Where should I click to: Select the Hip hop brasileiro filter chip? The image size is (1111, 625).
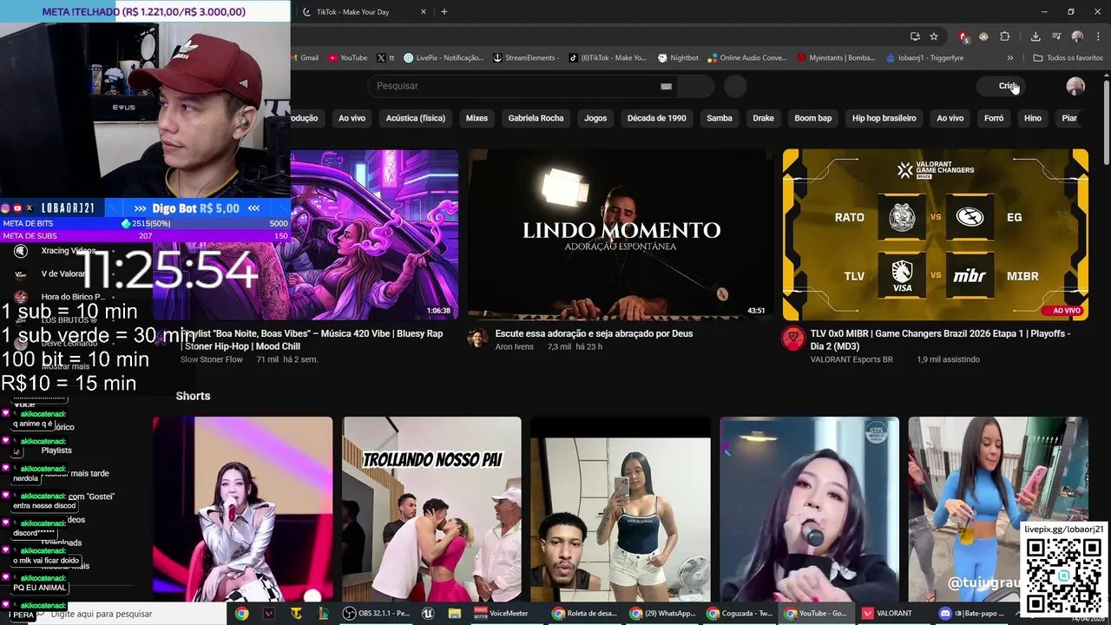click(884, 118)
